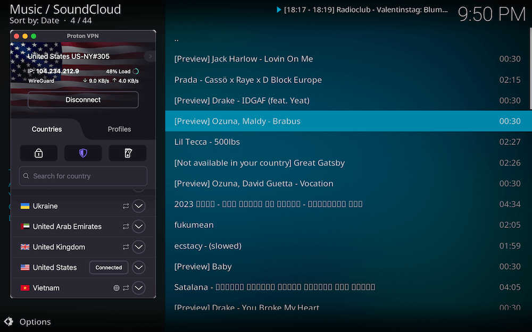Click the WireGuard protocol label
The image size is (532, 332).
tap(41, 81)
